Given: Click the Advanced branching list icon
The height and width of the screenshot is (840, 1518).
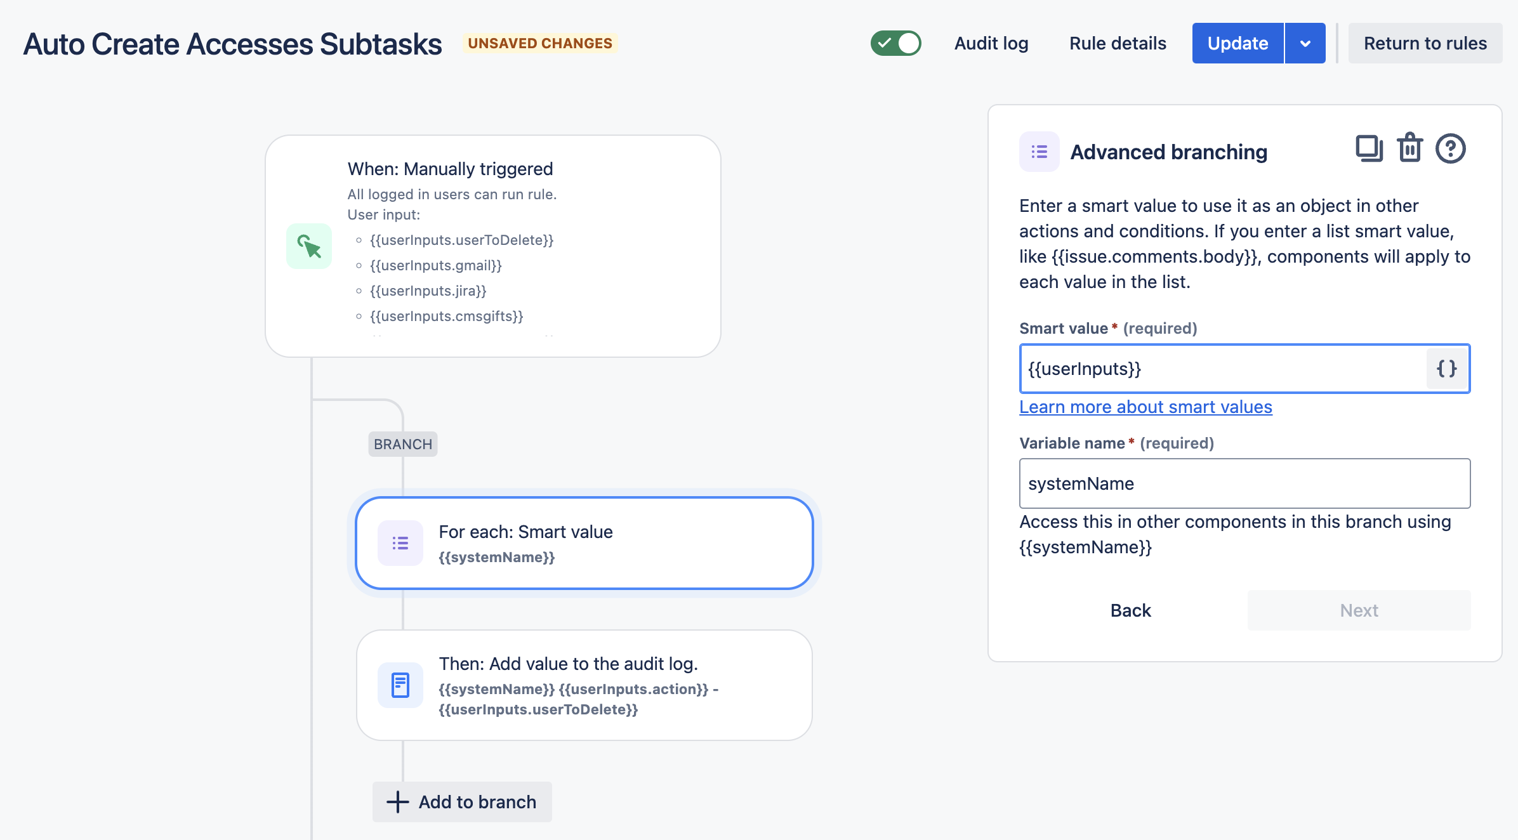Looking at the screenshot, I should (x=1039, y=152).
